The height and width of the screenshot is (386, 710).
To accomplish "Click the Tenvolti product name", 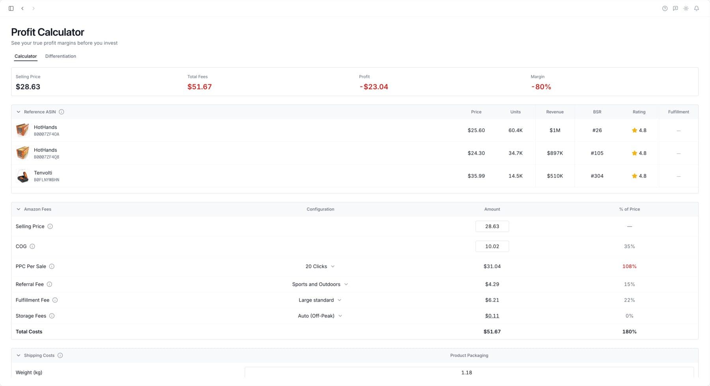I will [x=43, y=173].
